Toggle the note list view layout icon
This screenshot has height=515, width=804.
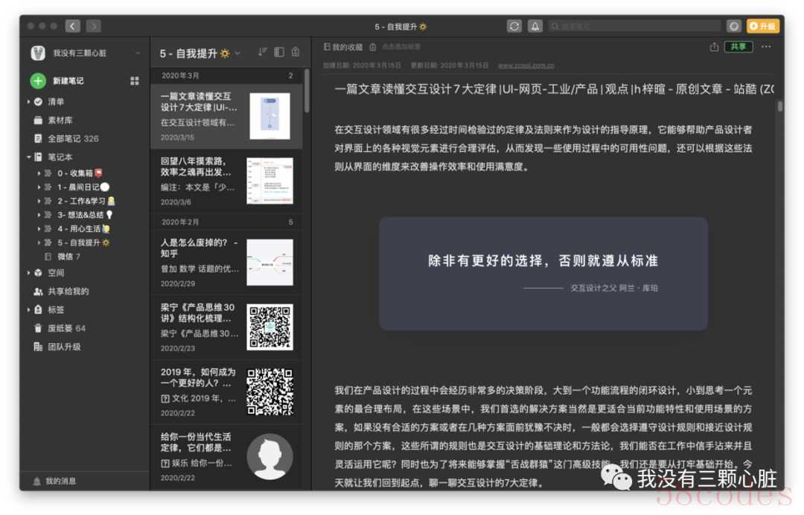tap(279, 52)
